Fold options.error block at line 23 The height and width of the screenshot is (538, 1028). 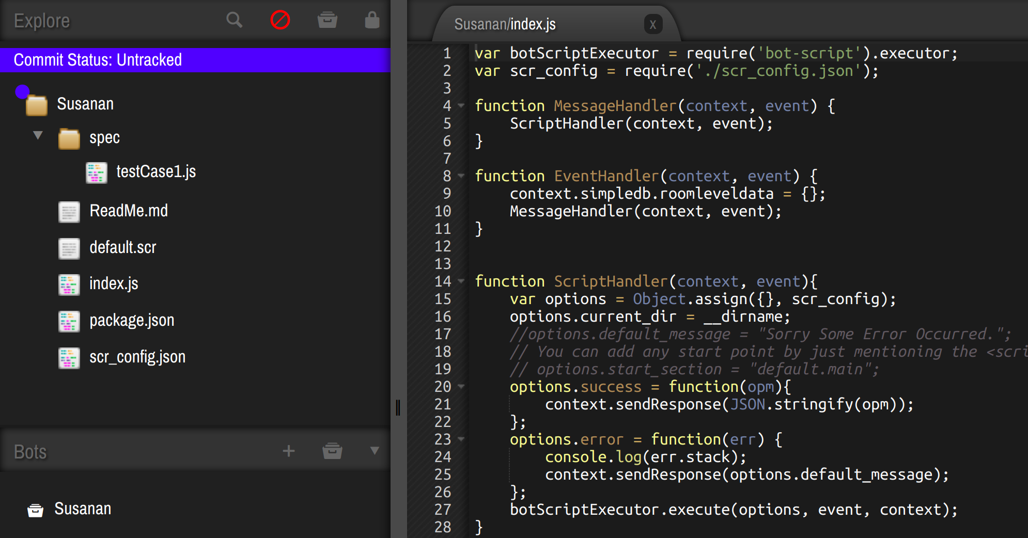pyautogui.click(x=461, y=439)
